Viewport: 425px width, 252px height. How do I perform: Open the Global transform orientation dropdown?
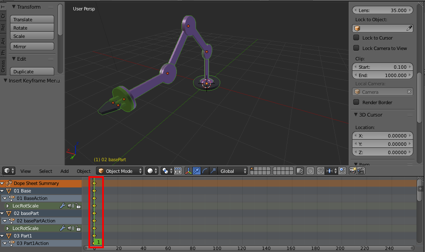pyautogui.click(x=233, y=171)
